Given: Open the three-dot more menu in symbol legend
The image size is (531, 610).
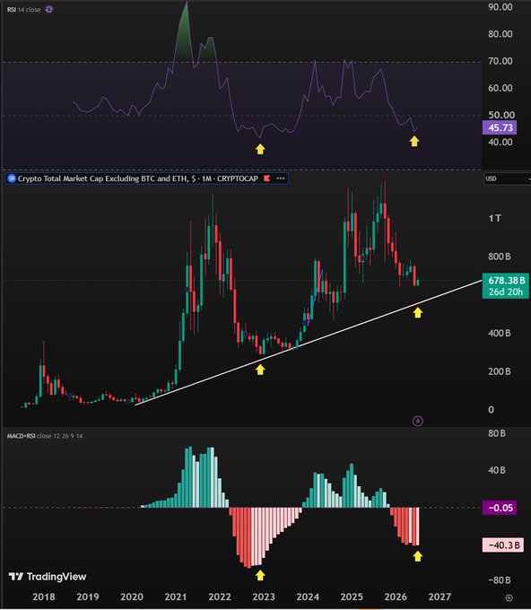Looking at the screenshot, I should point(281,179).
